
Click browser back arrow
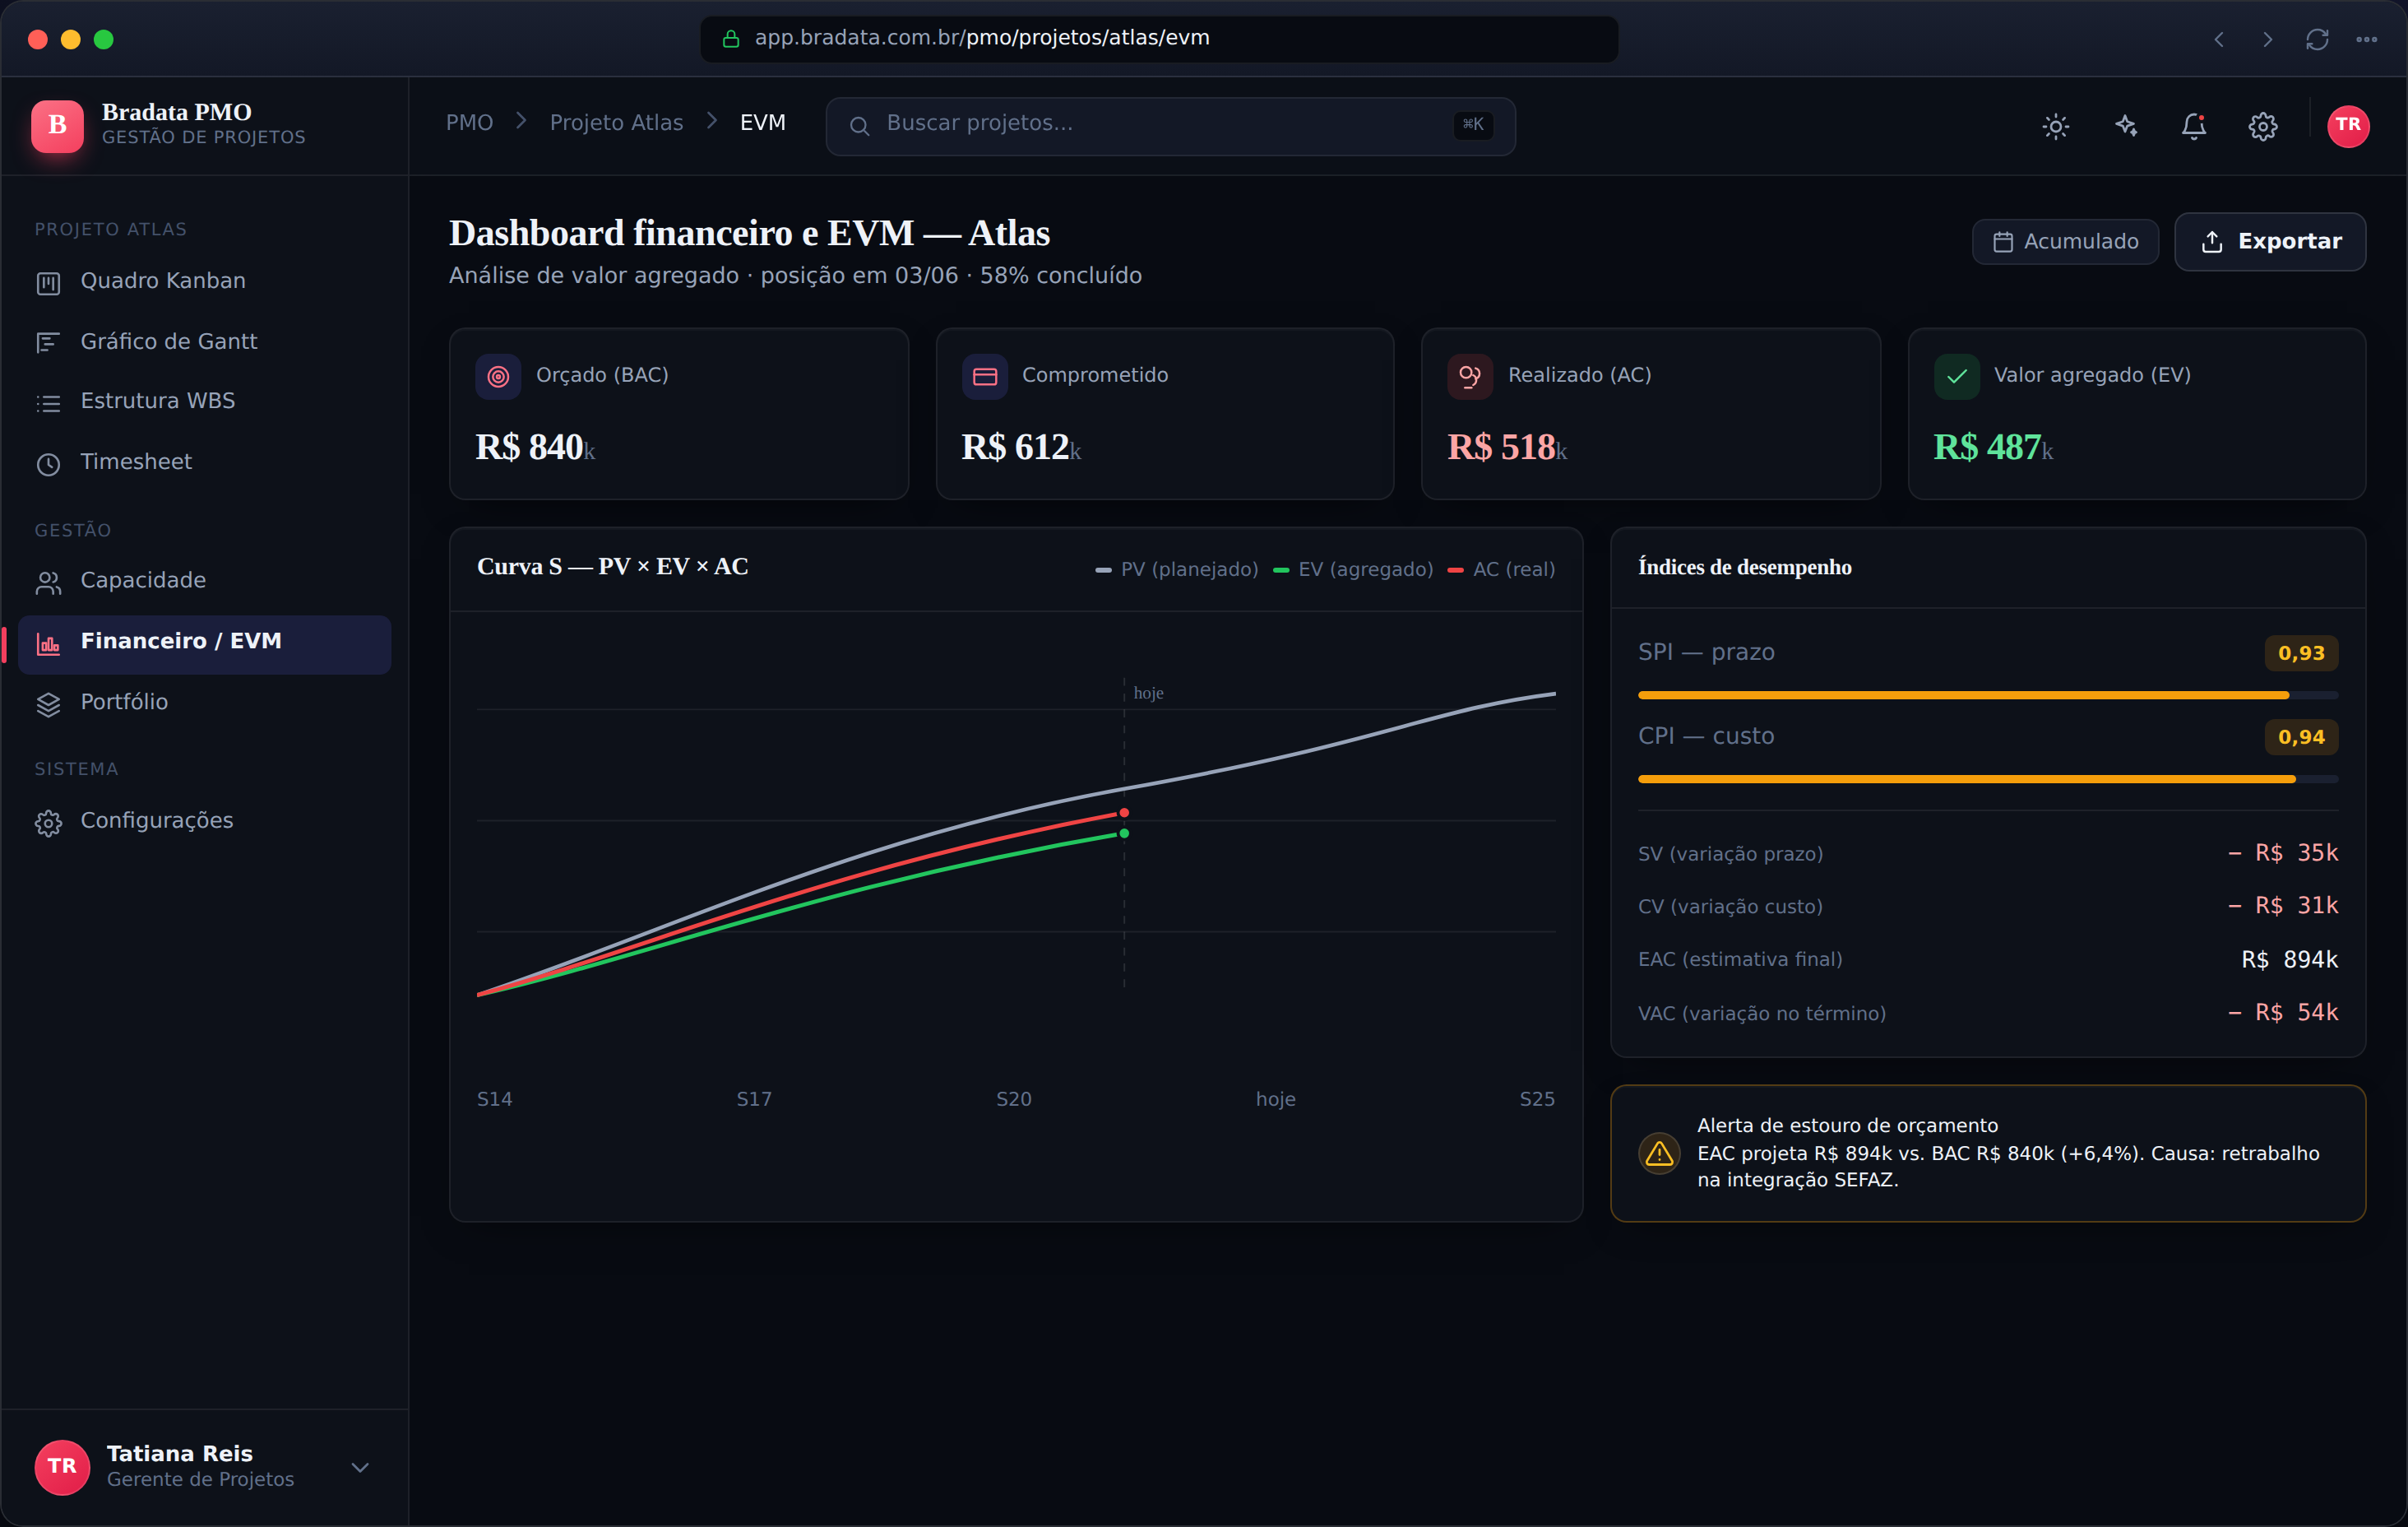click(2219, 40)
